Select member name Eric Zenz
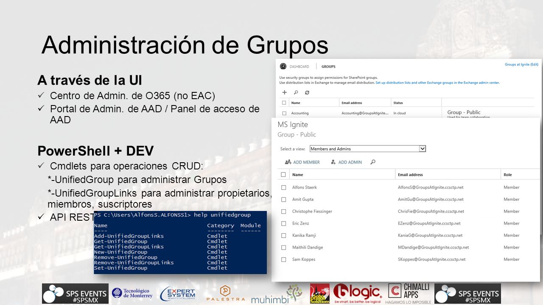 (301, 223)
